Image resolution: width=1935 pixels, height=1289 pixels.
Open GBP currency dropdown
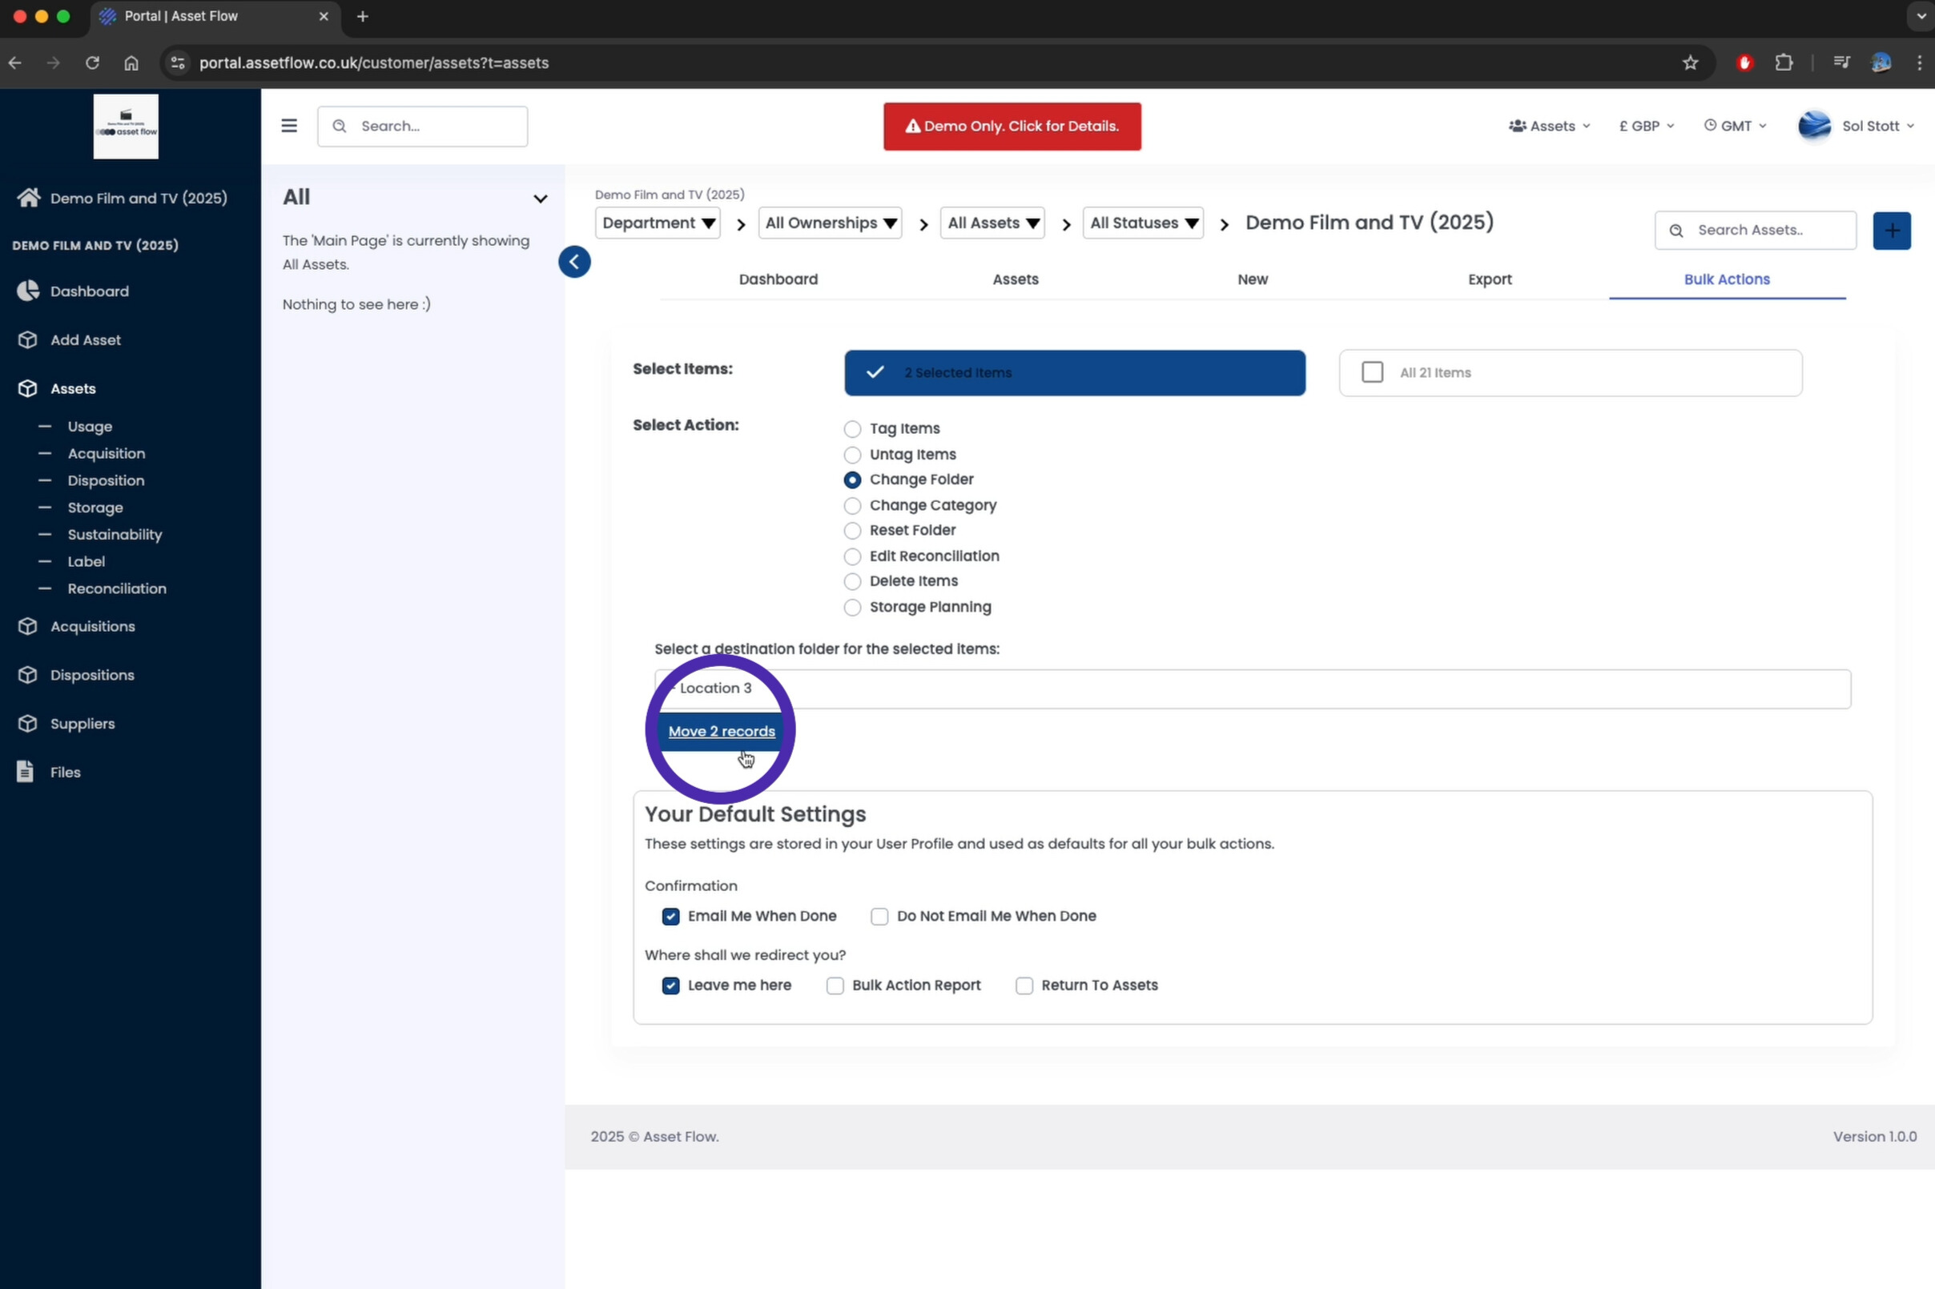click(1647, 126)
